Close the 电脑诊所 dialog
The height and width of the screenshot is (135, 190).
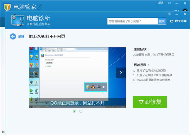(x=185, y=14)
